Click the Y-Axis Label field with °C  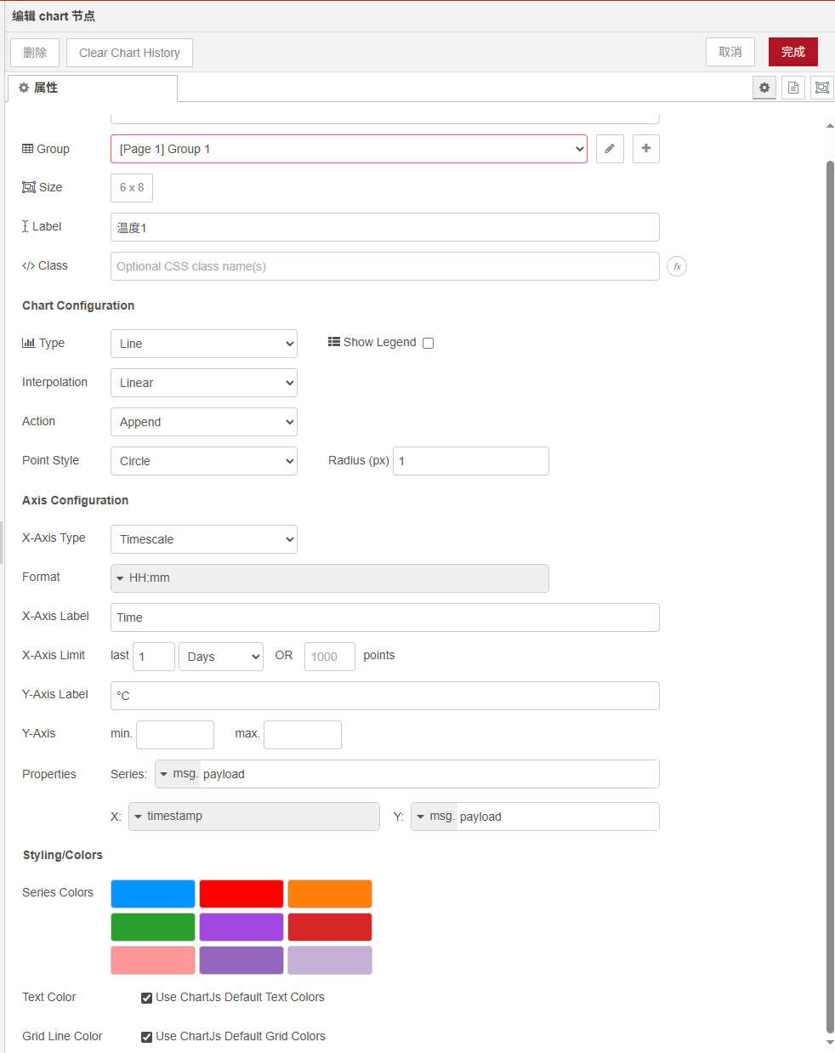coord(385,696)
